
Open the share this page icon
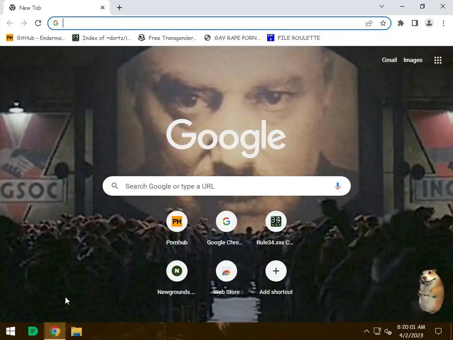(369, 23)
